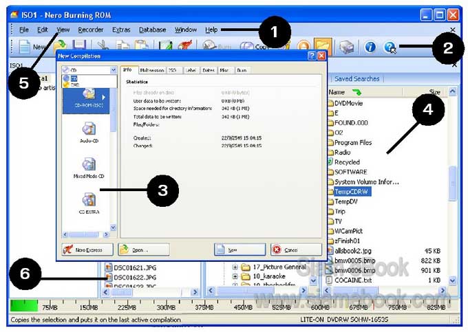Click the Nero Express button in the dialog
Viewport: 468px width, 332px height.
88,250
